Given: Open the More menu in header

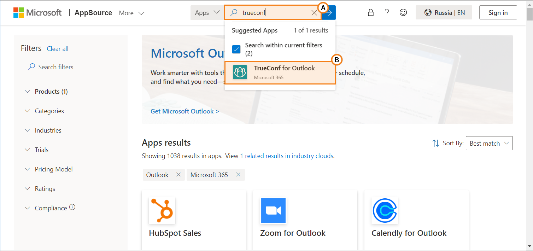Looking at the screenshot, I should coord(131,13).
